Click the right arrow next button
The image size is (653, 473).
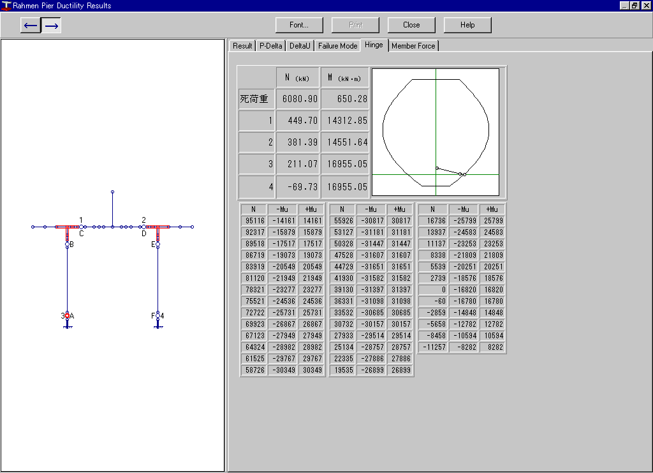pyautogui.click(x=52, y=26)
